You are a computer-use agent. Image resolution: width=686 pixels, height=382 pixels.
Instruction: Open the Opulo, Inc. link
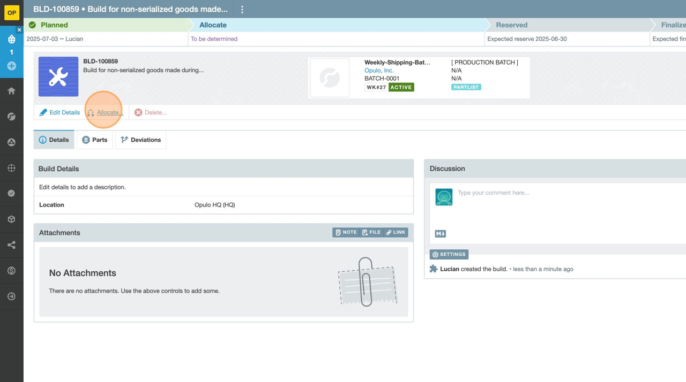379,70
